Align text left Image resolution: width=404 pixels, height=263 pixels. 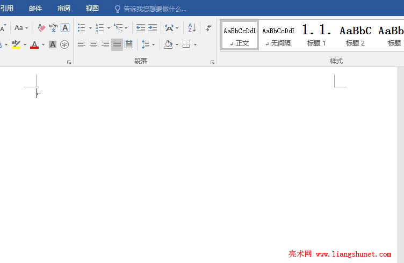(x=82, y=44)
